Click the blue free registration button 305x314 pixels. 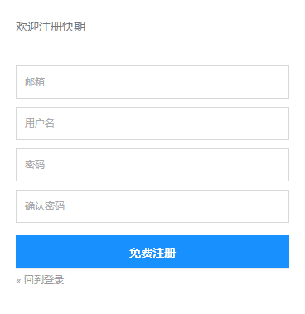(x=152, y=252)
